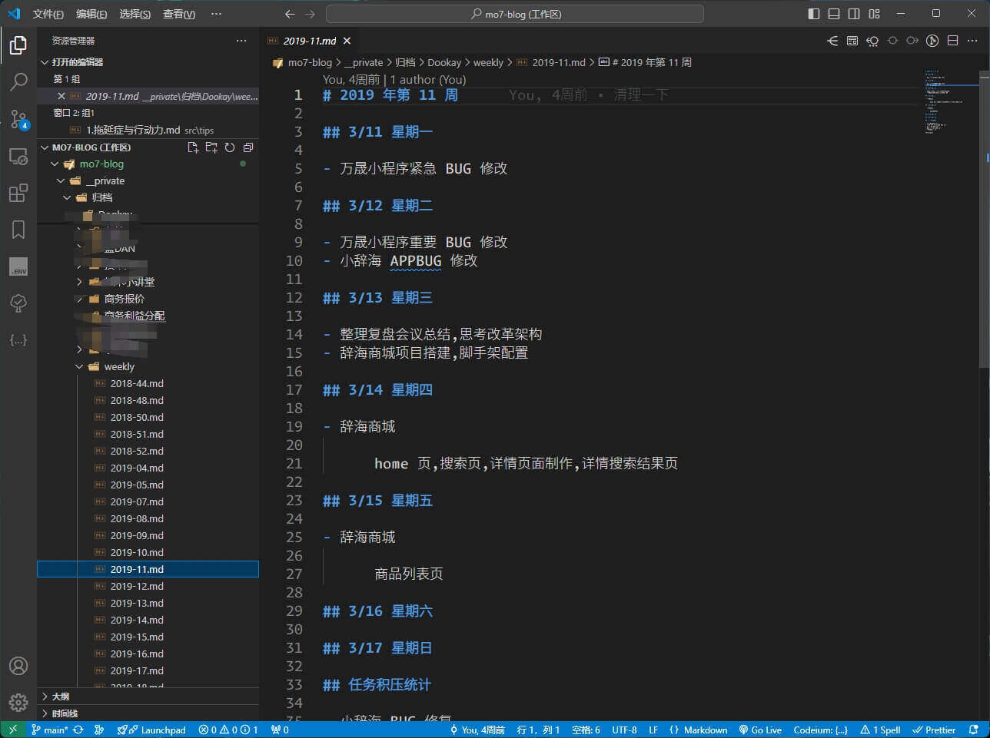The height and width of the screenshot is (738, 990).
Task: Click the GitLens circled-arrow toolbar icon
Action: click(x=932, y=41)
